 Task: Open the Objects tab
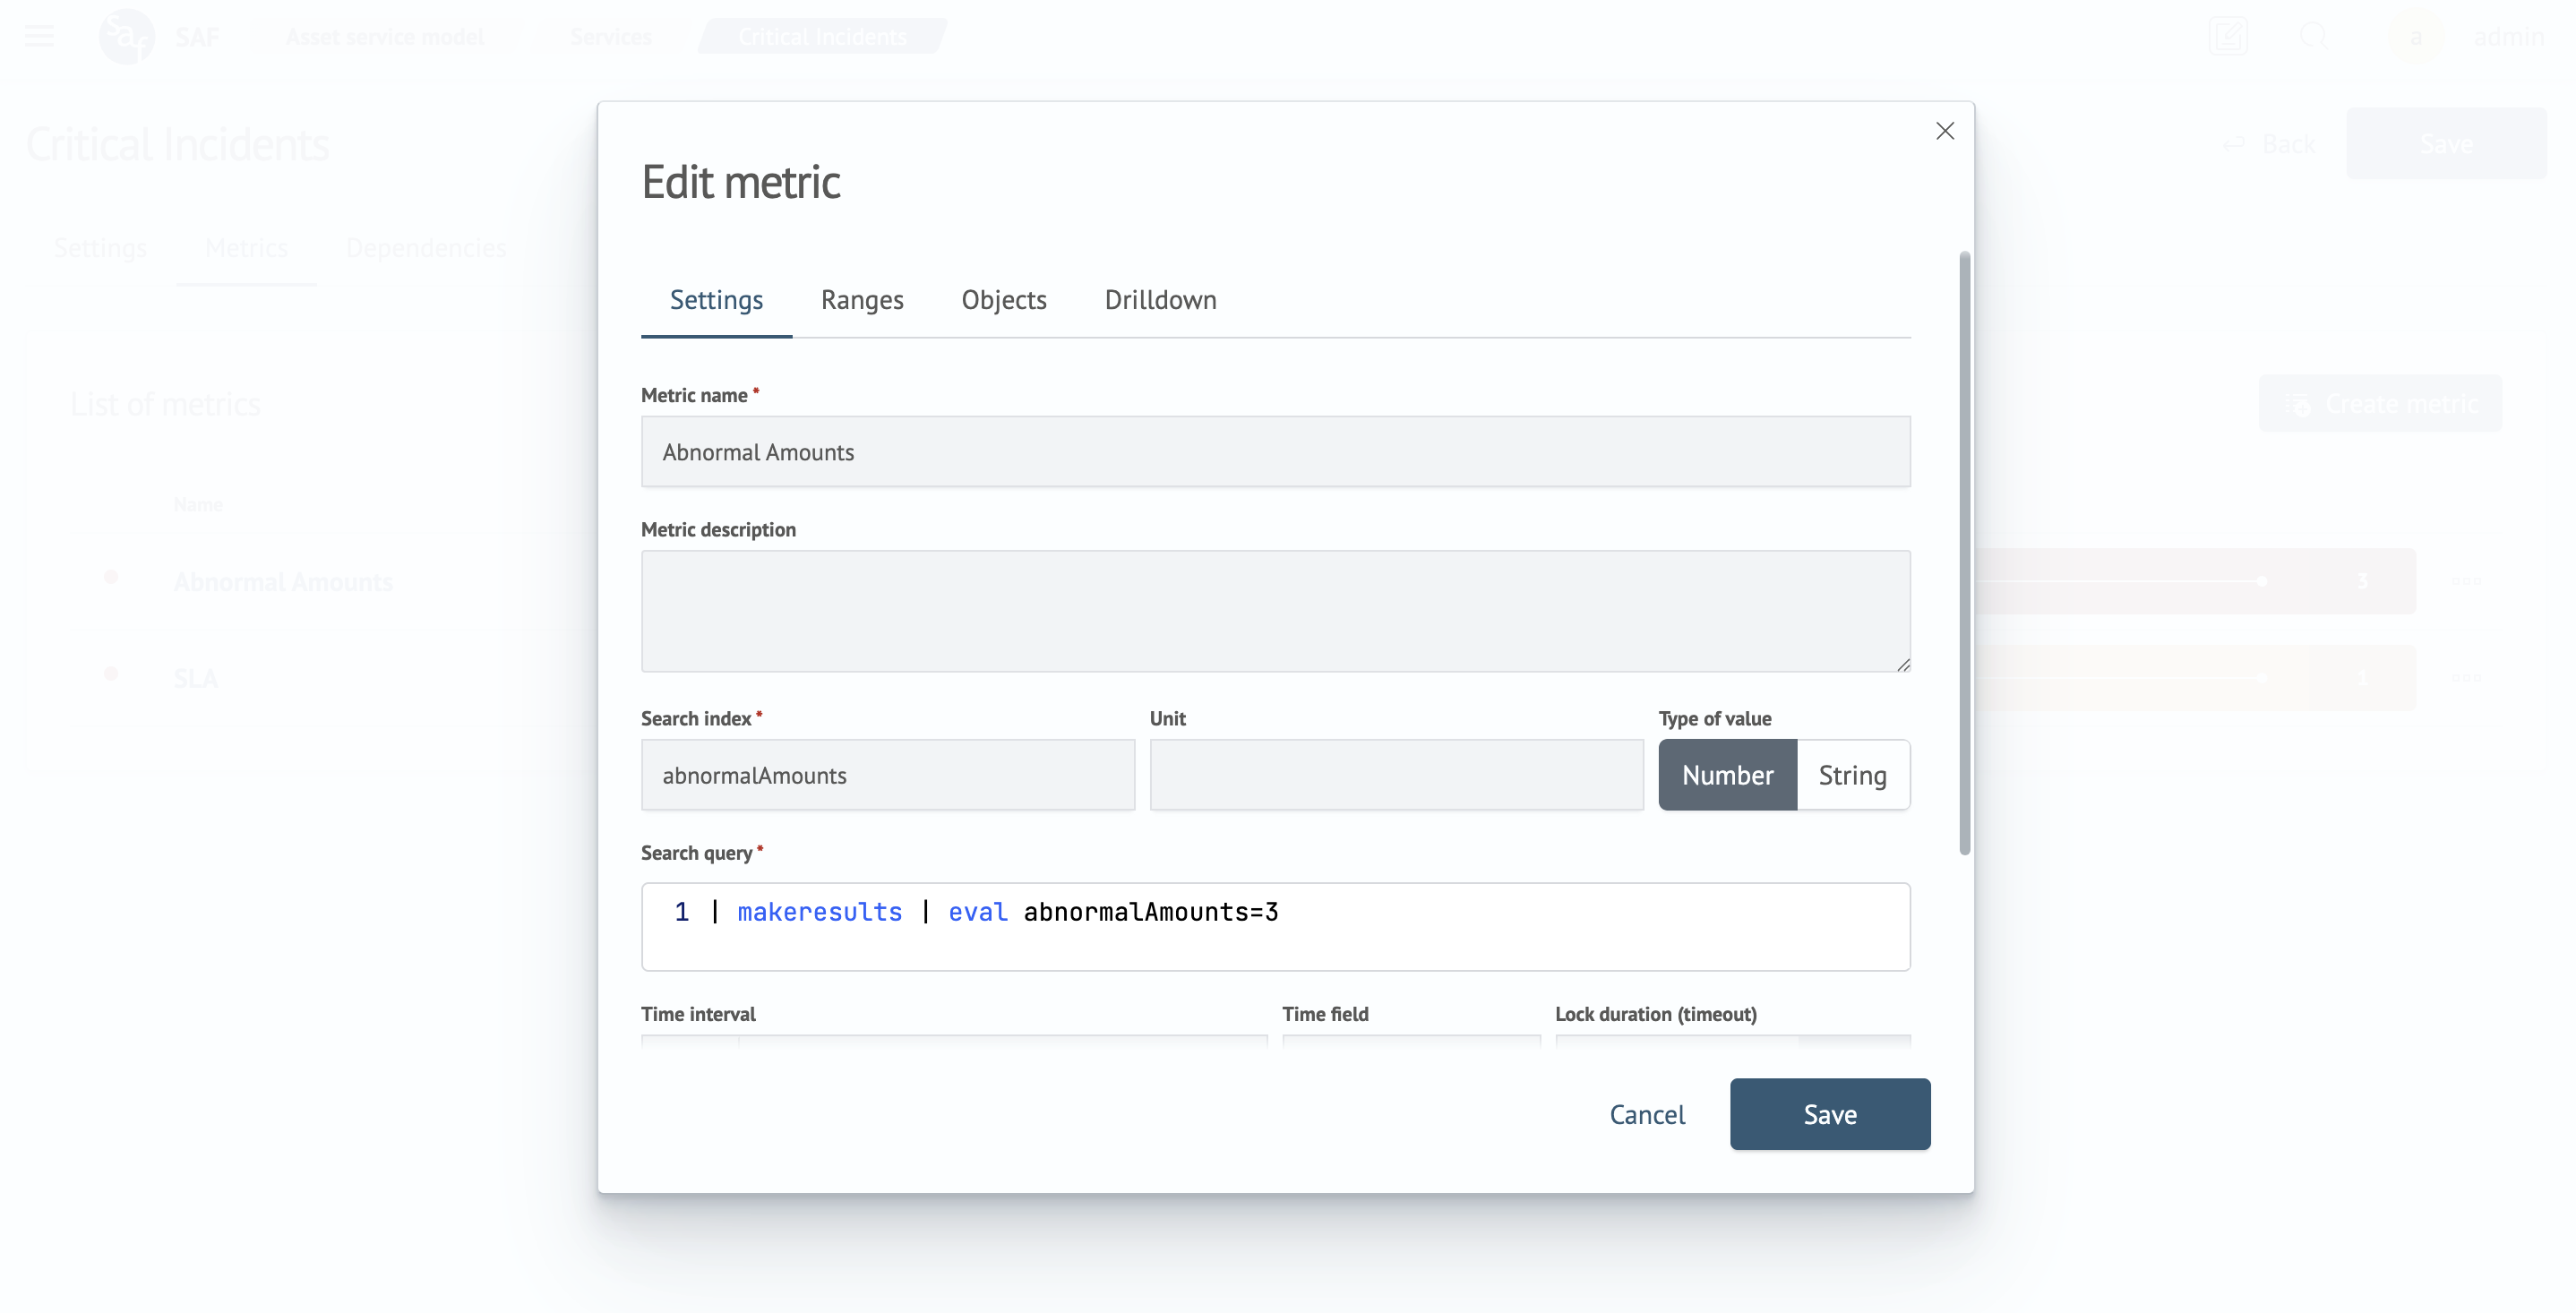[x=1004, y=300]
